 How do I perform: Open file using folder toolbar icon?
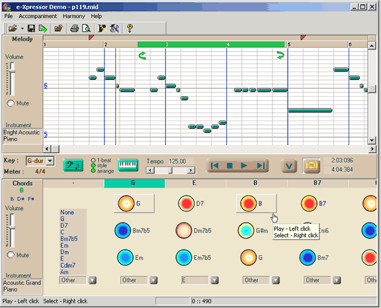[13, 28]
